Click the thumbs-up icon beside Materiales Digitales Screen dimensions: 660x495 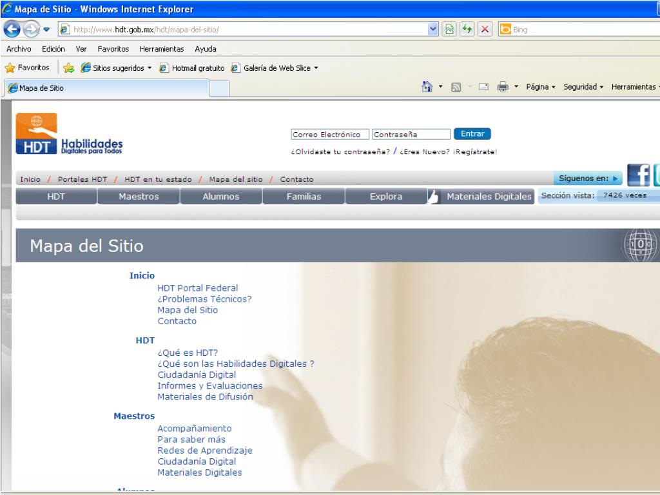coord(434,197)
